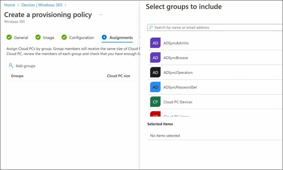
Task: Click the Windows 365 subtitle text
Action: tap(14, 22)
